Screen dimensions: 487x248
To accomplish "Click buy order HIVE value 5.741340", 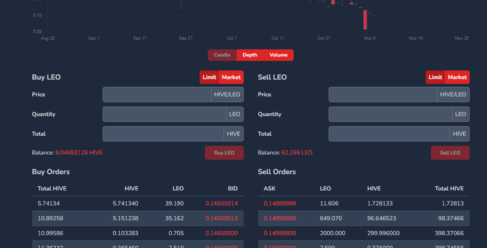I will tap(126, 204).
